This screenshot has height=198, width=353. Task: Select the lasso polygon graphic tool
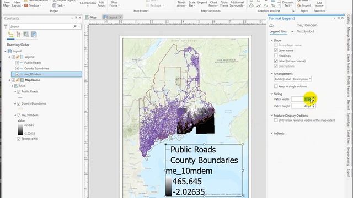[x=252, y=5]
